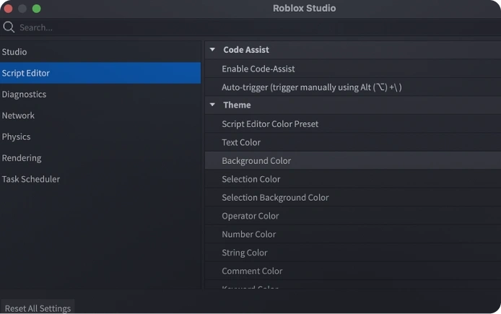Click Reset All Settings button
The width and height of the screenshot is (501, 314).
(38, 308)
